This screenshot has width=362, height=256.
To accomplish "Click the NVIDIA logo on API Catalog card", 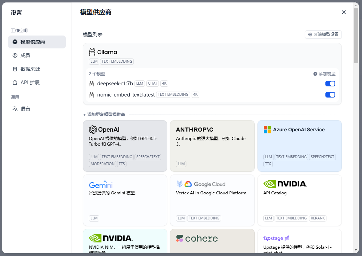I will [x=285, y=184].
